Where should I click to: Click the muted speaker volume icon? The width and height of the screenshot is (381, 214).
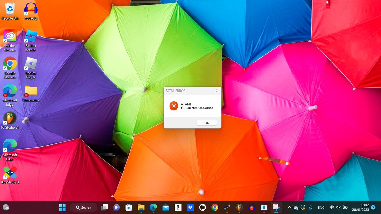[338, 207]
